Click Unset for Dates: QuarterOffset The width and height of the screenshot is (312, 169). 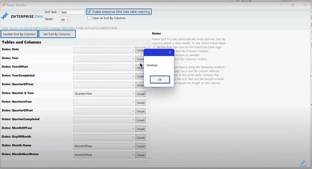[141, 112]
